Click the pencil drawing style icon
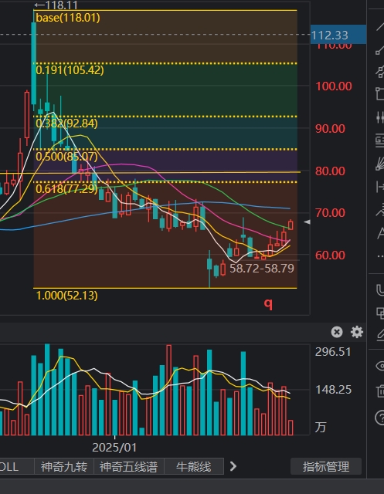The image size is (384, 494). 380,334
